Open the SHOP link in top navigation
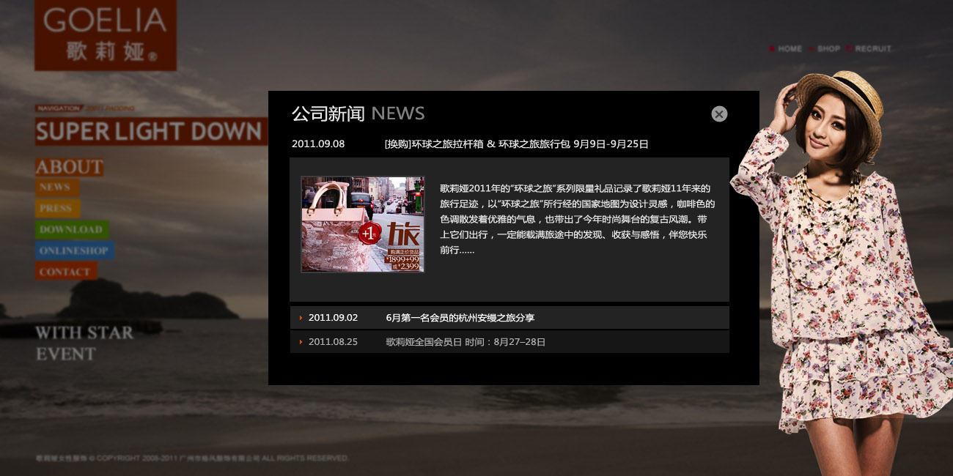953x476 pixels. pyautogui.click(x=828, y=49)
